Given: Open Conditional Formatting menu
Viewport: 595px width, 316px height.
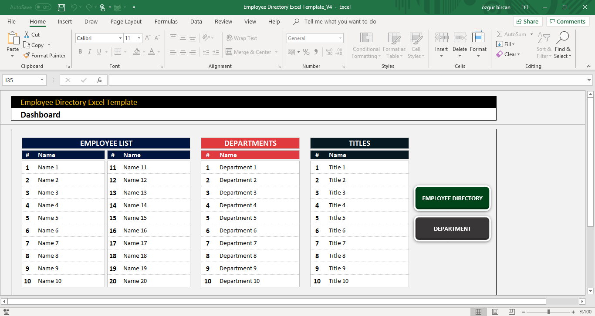Looking at the screenshot, I should click(x=366, y=45).
